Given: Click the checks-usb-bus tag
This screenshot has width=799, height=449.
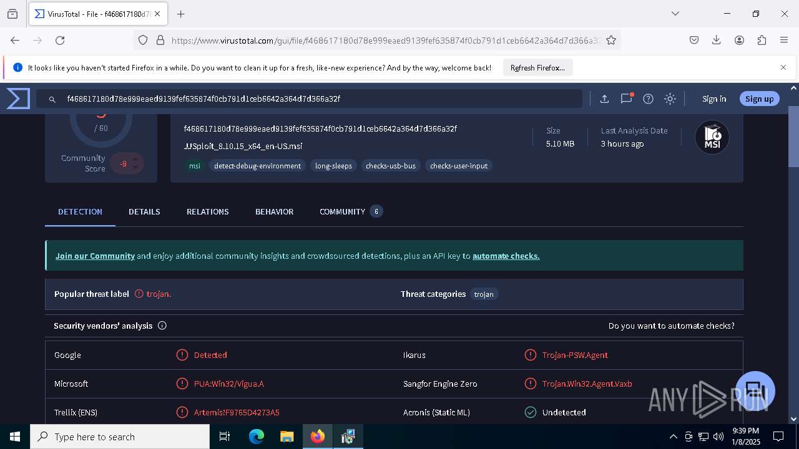Looking at the screenshot, I should tap(391, 166).
